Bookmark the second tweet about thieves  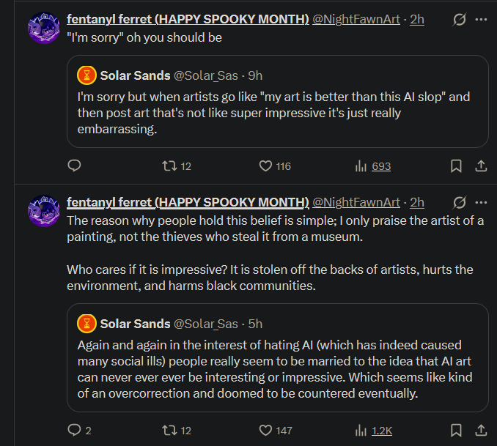456,431
